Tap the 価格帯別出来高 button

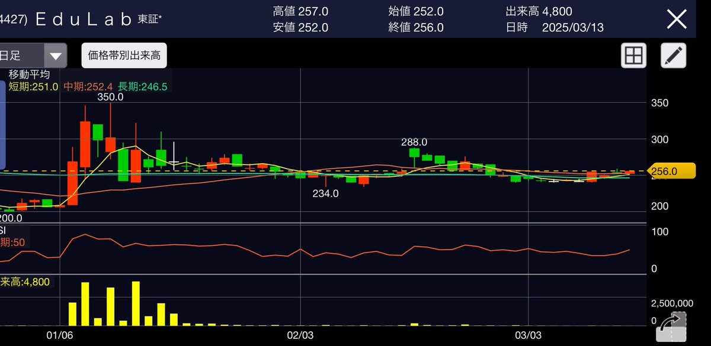[x=124, y=56]
